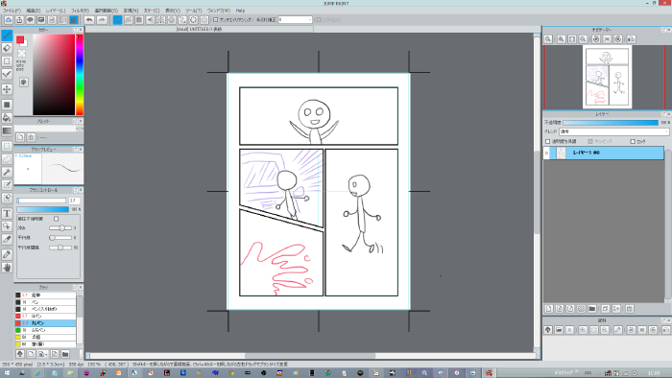Toggle ロック checkbox in Layer panel
The width and height of the screenshot is (672, 378).
click(633, 141)
